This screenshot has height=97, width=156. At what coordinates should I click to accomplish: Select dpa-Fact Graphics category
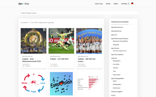(117, 55)
